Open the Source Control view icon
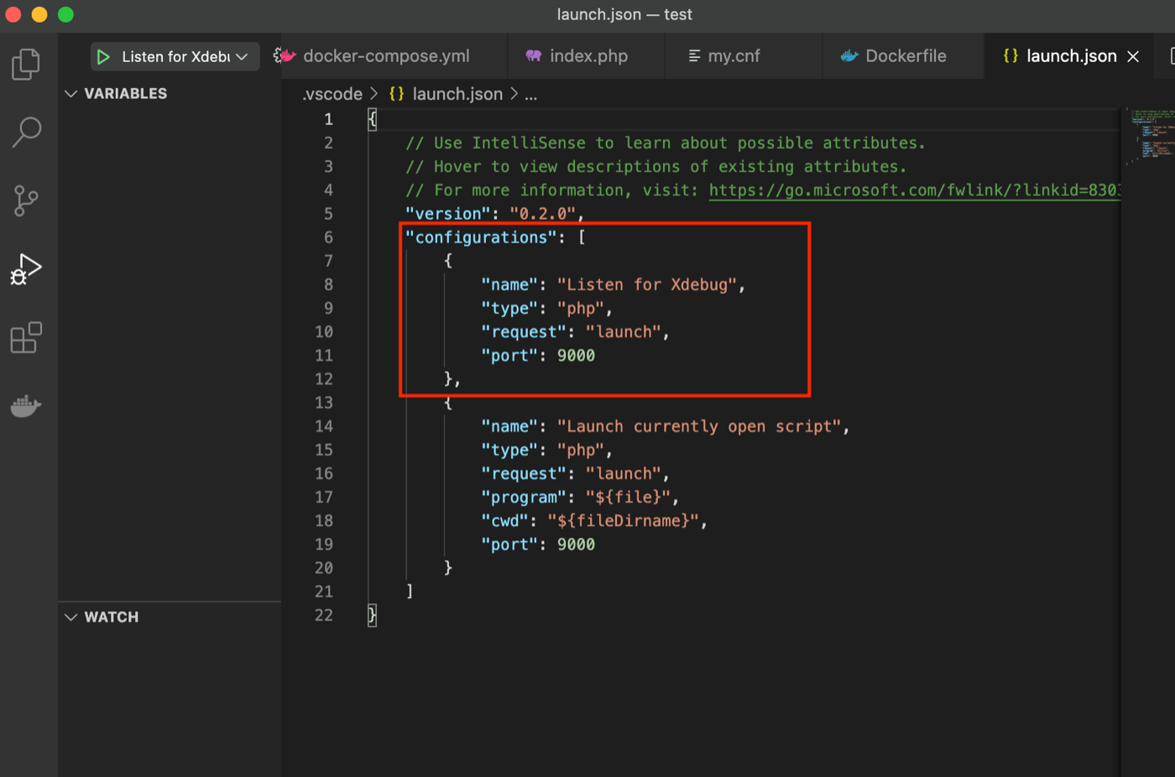The height and width of the screenshot is (777, 1175). pyautogui.click(x=26, y=201)
